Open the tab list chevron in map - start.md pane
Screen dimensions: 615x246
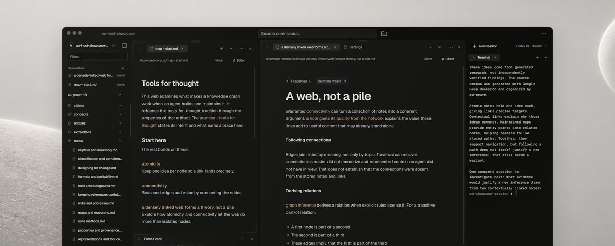pos(231,48)
